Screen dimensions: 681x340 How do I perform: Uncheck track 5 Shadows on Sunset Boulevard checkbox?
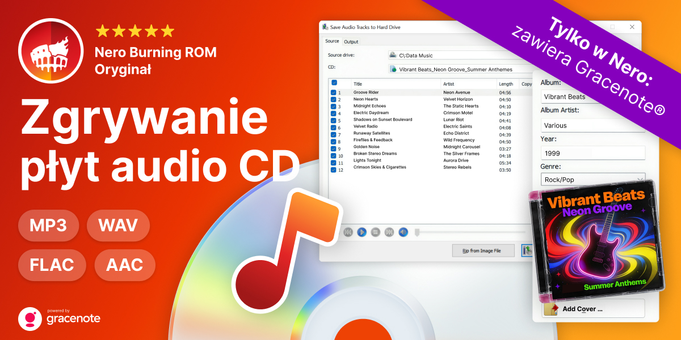[x=333, y=120]
